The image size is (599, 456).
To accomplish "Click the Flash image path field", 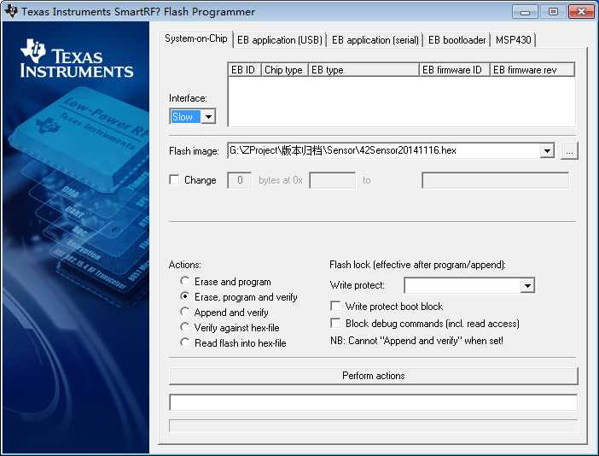I will [x=384, y=150].
